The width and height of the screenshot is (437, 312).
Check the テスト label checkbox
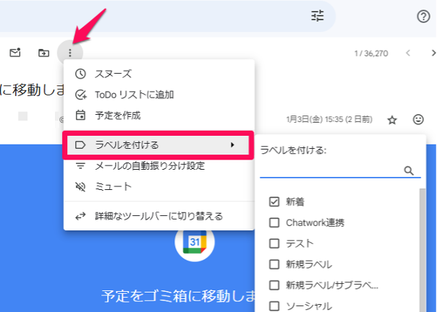point(274,243)
